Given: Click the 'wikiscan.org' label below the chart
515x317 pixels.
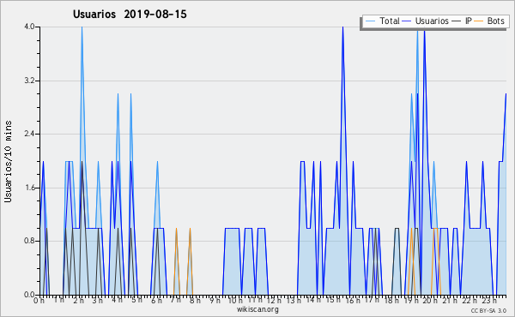Looking at the screenshot, I should [x=257, y=309].
